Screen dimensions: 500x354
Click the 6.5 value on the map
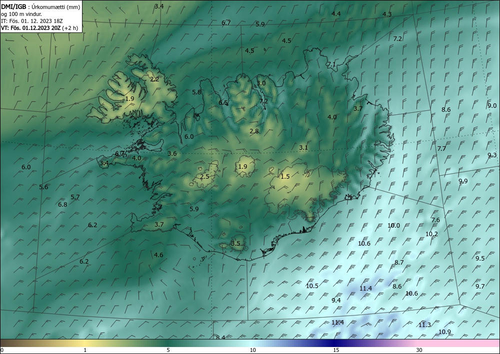click(223, 102)
